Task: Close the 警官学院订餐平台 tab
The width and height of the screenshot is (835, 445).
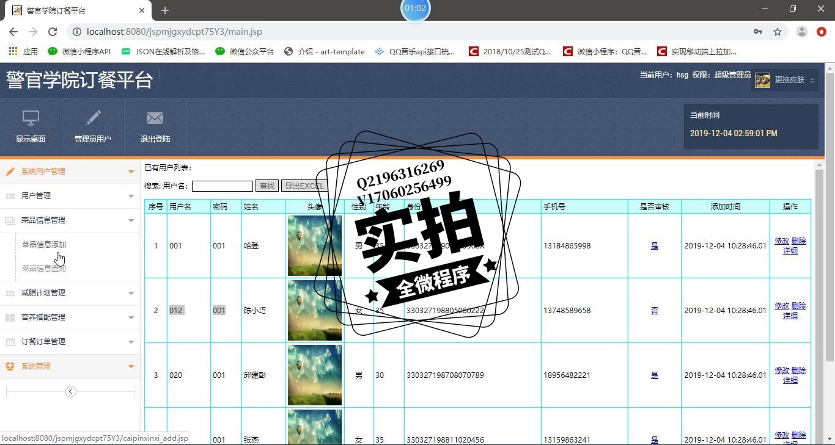Action: click(142, 10)
